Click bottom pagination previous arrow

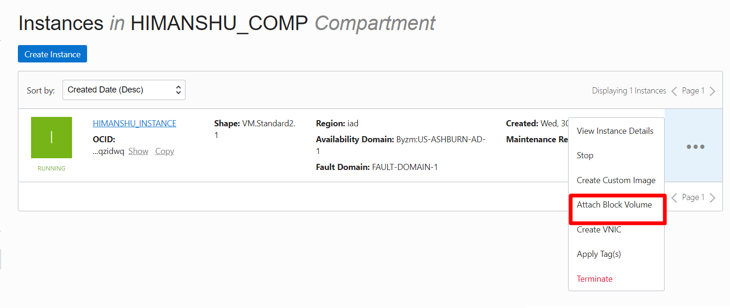point(674,198)
